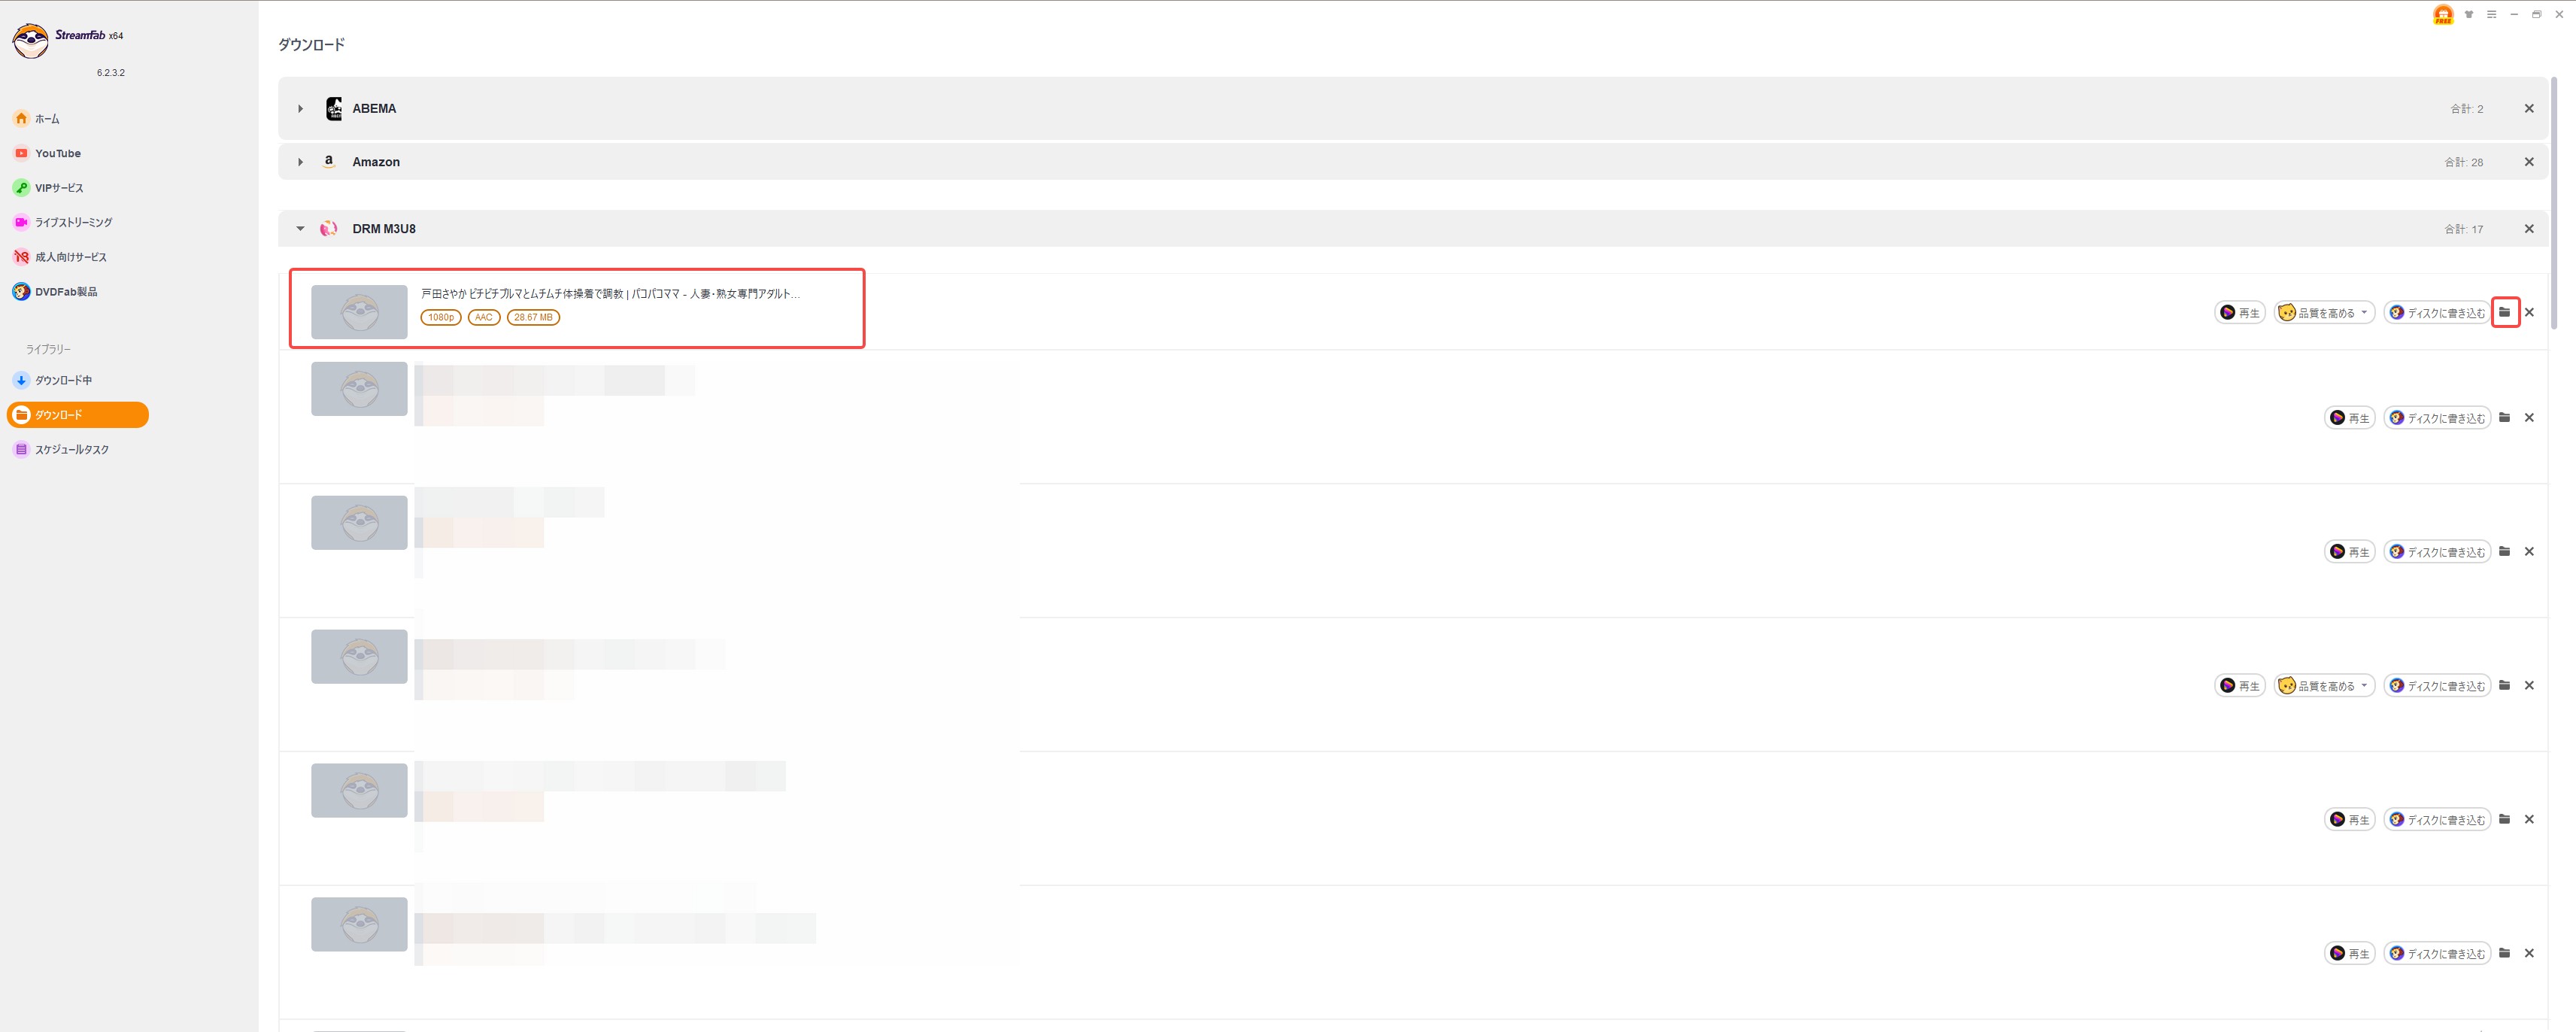Open folder for the first DRM M3U8 video
This screenshot has width=2576, height=1032.
[2504, 312]
